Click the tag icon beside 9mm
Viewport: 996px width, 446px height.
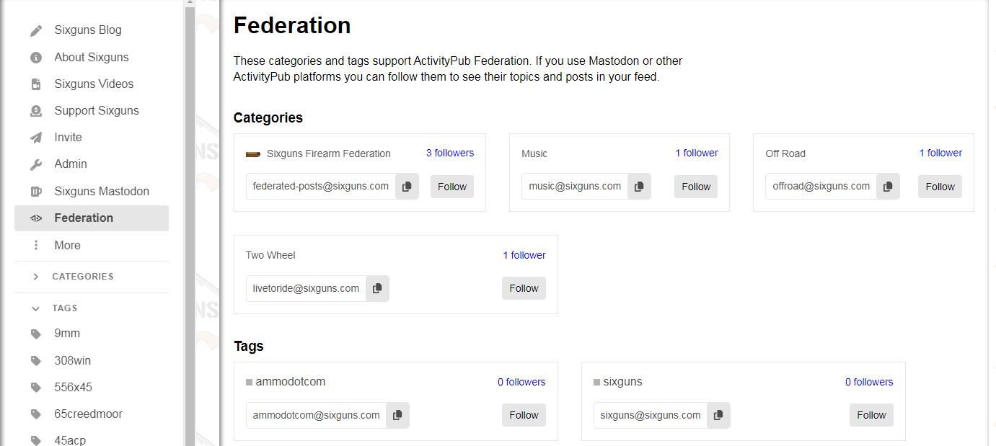[36, 334]
